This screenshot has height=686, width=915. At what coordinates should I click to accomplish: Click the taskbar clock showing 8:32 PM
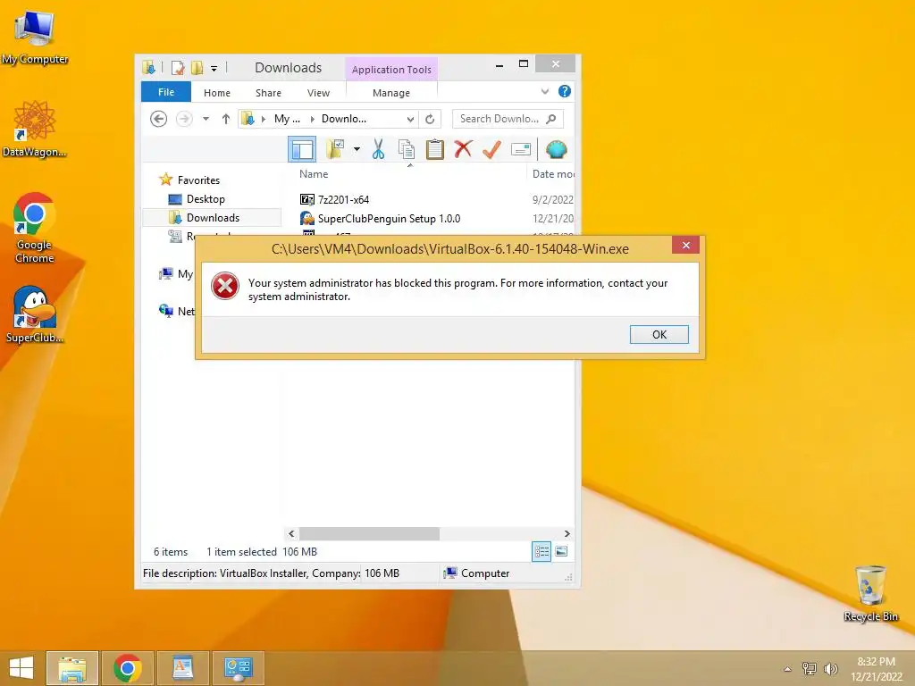coord(877,669)
